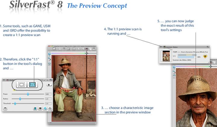Click the round icon below magnifier in zoomed window
Image resolution: width=217 pixels, height=127 pixels.
tap(174, 76)
